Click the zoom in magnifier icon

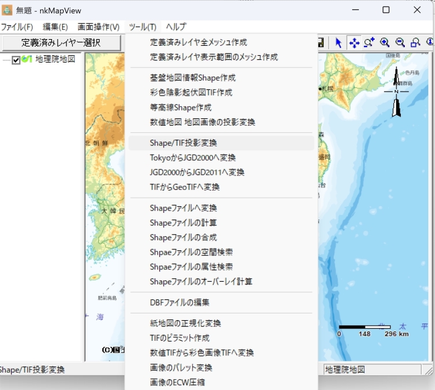click(x=385, y=42)
